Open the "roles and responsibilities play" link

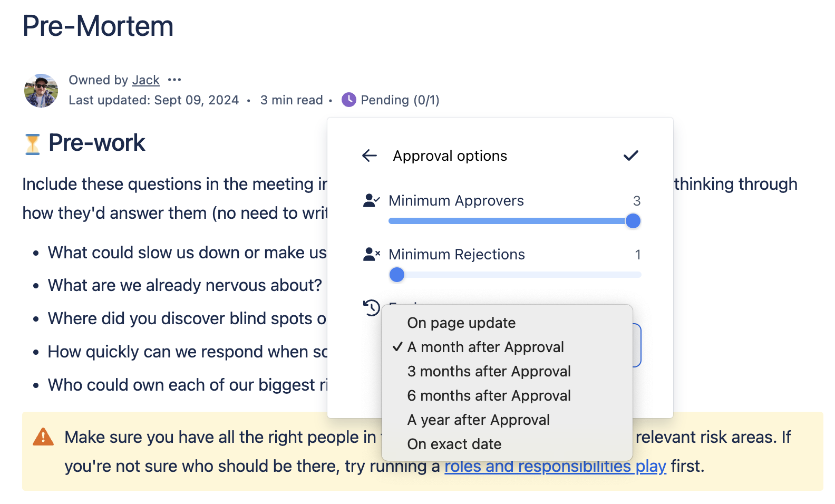coord(555,466)
